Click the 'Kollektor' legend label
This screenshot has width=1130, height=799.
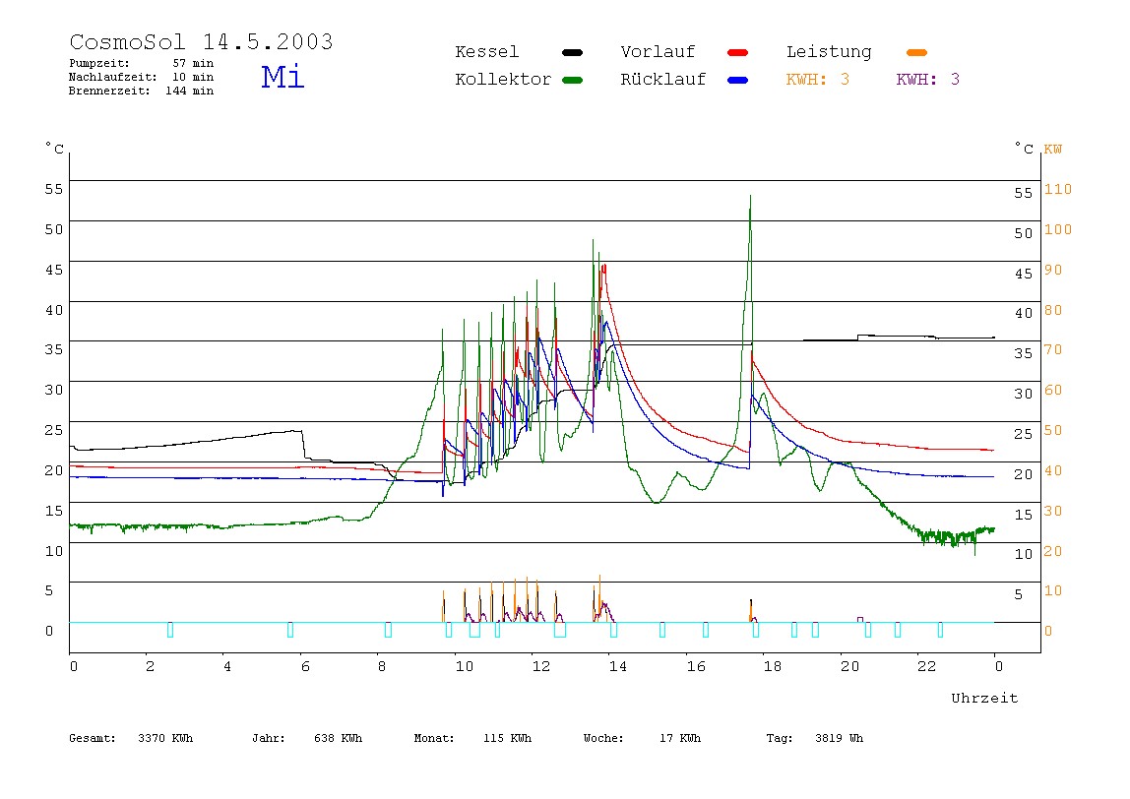tap(503, 80)
